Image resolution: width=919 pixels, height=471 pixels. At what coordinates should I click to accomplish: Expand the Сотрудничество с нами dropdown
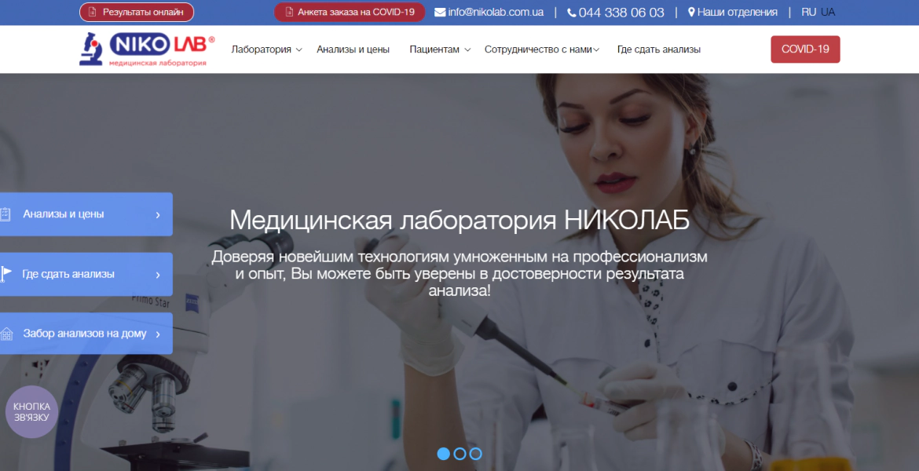541,49
